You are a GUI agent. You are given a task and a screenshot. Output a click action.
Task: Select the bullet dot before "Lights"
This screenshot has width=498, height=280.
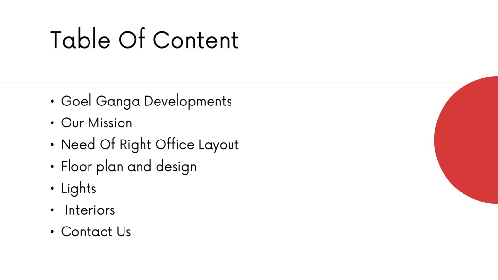[x=53, y=189]
